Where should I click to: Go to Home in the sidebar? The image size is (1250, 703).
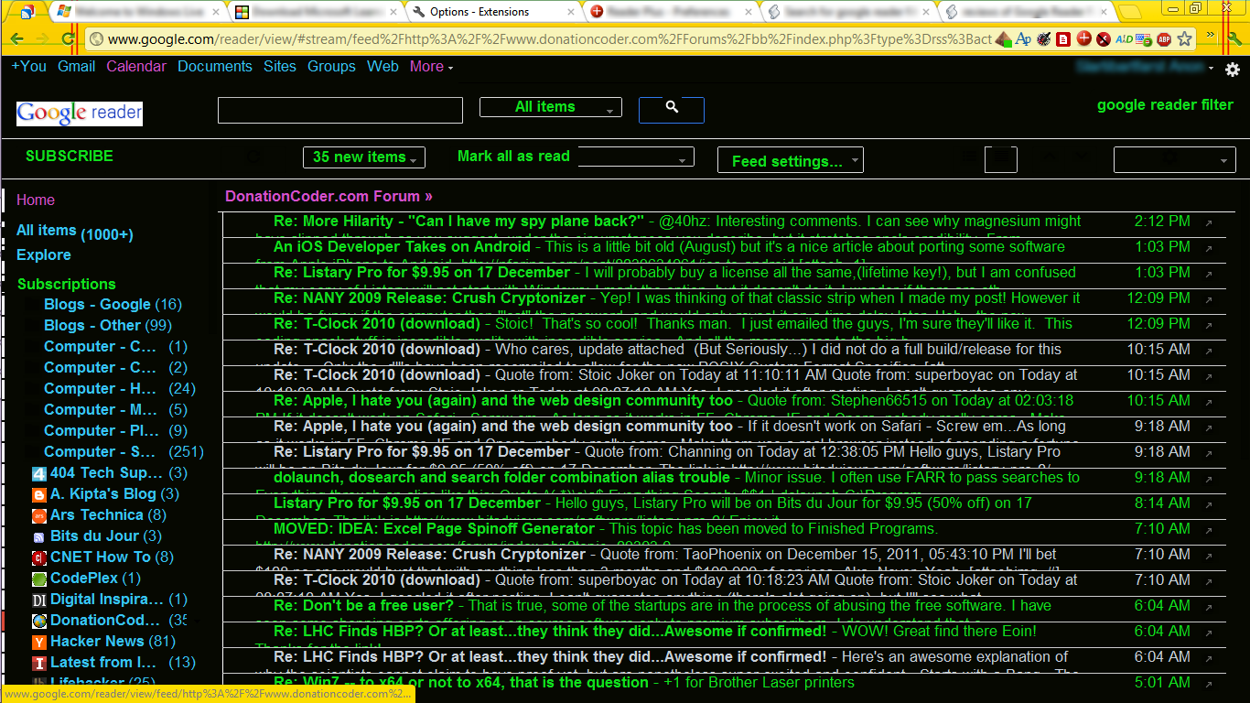36,200
